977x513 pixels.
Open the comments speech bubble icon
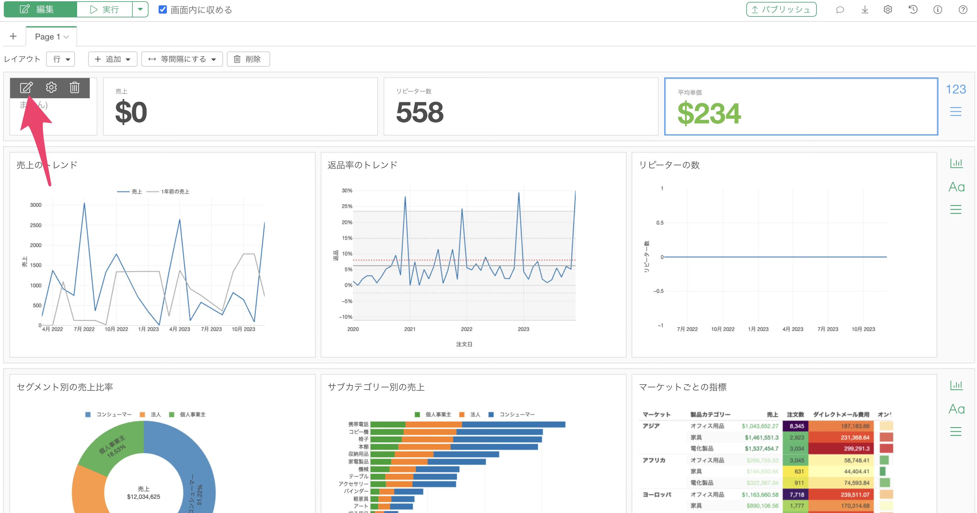pyautogui.click(x=840, y=10)
